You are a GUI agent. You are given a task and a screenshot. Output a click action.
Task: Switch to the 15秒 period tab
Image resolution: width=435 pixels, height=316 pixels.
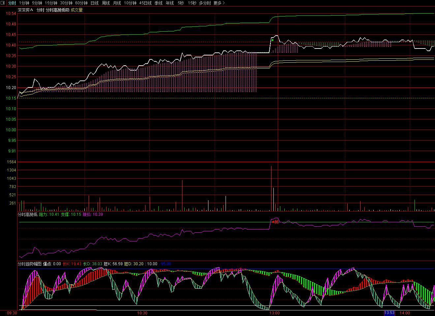[192, 3]
